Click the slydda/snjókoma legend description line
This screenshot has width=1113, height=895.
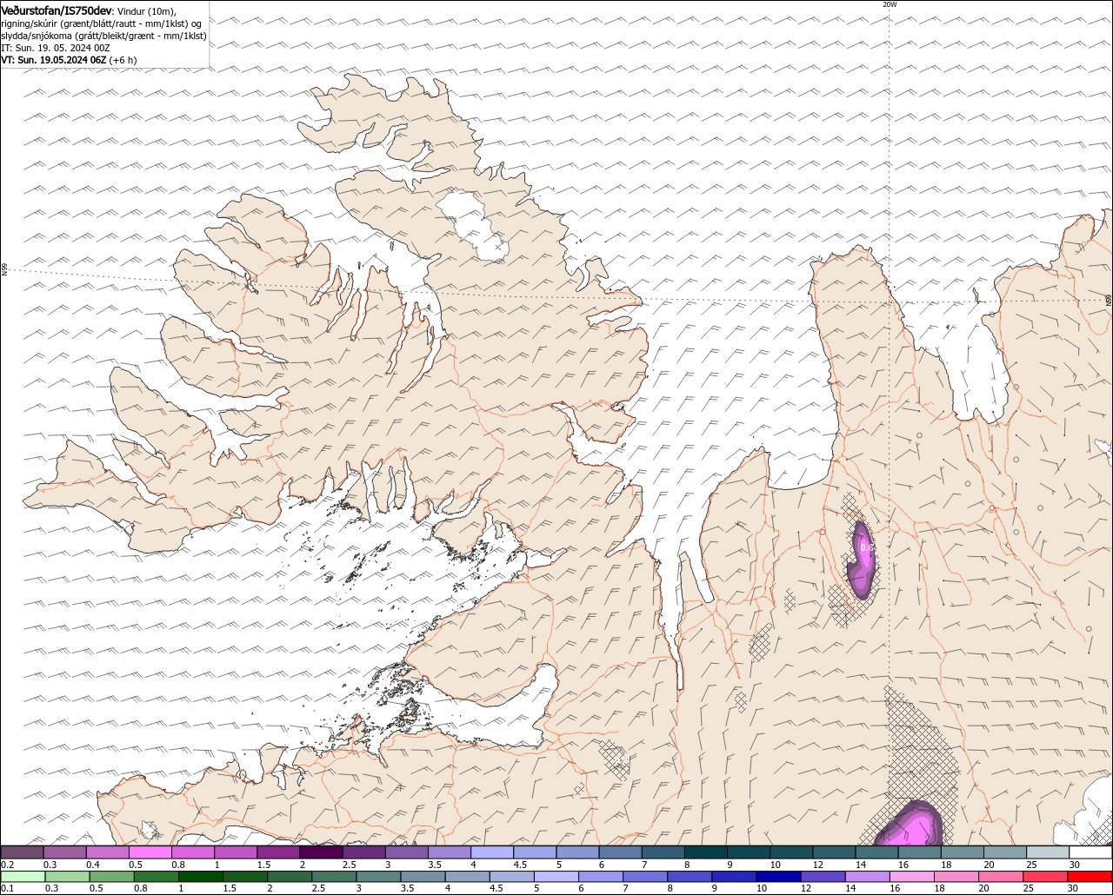(103, 36)
